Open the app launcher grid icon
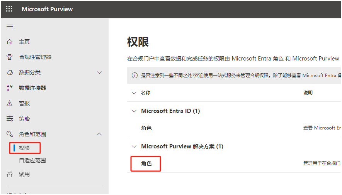This screenshot has width=342, height=195. click(x=9, y=9)
